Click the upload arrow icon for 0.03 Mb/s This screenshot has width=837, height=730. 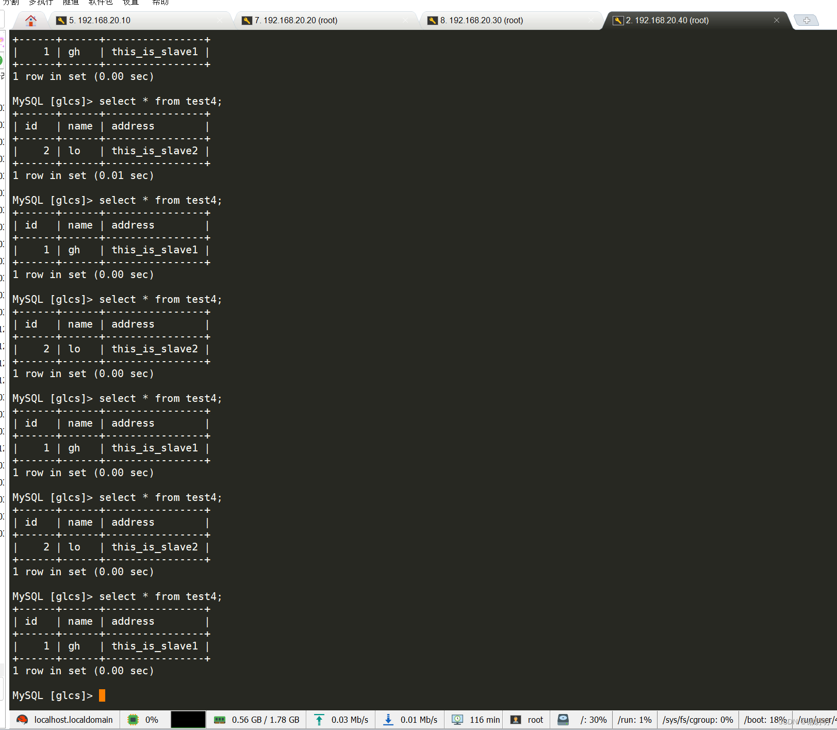[x=319, y=720]
